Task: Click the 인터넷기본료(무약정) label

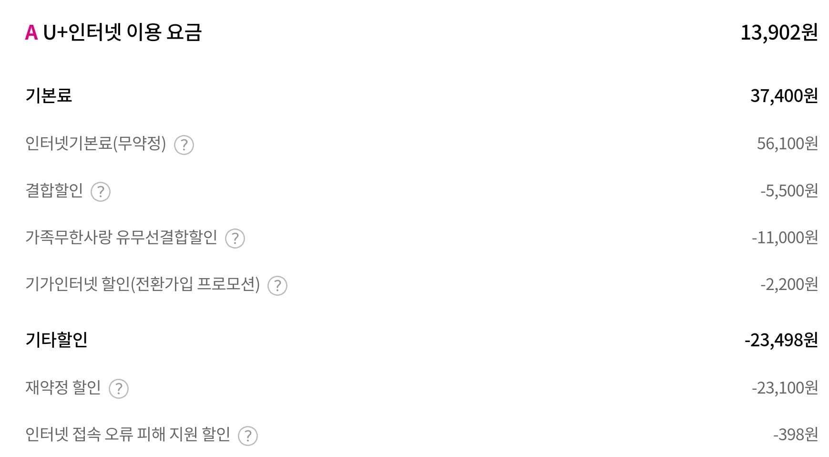Action: pos(95,143)
